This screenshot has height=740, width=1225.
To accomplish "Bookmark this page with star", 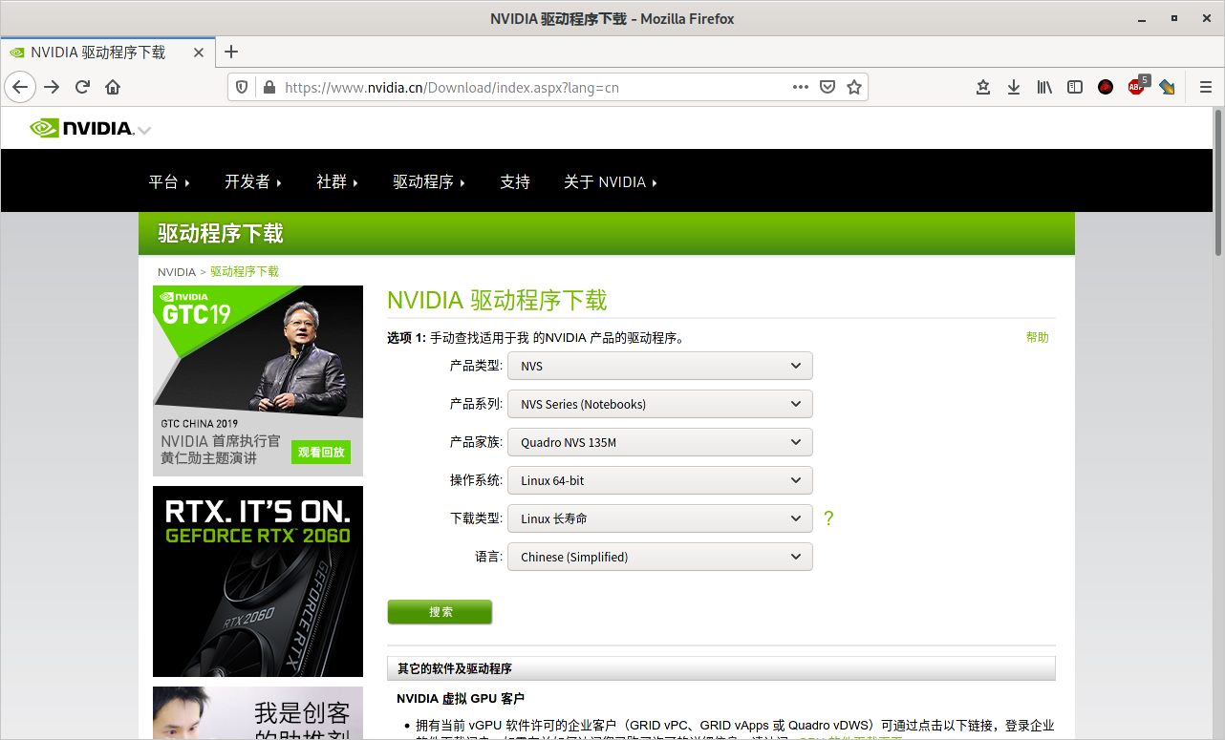I will [x=854, y=87].
